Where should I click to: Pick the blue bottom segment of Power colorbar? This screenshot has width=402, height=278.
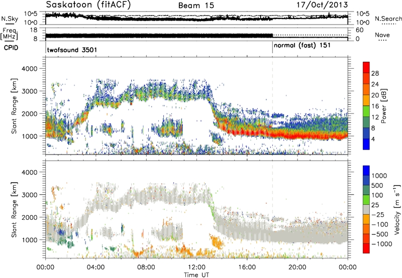coord(366,145)
